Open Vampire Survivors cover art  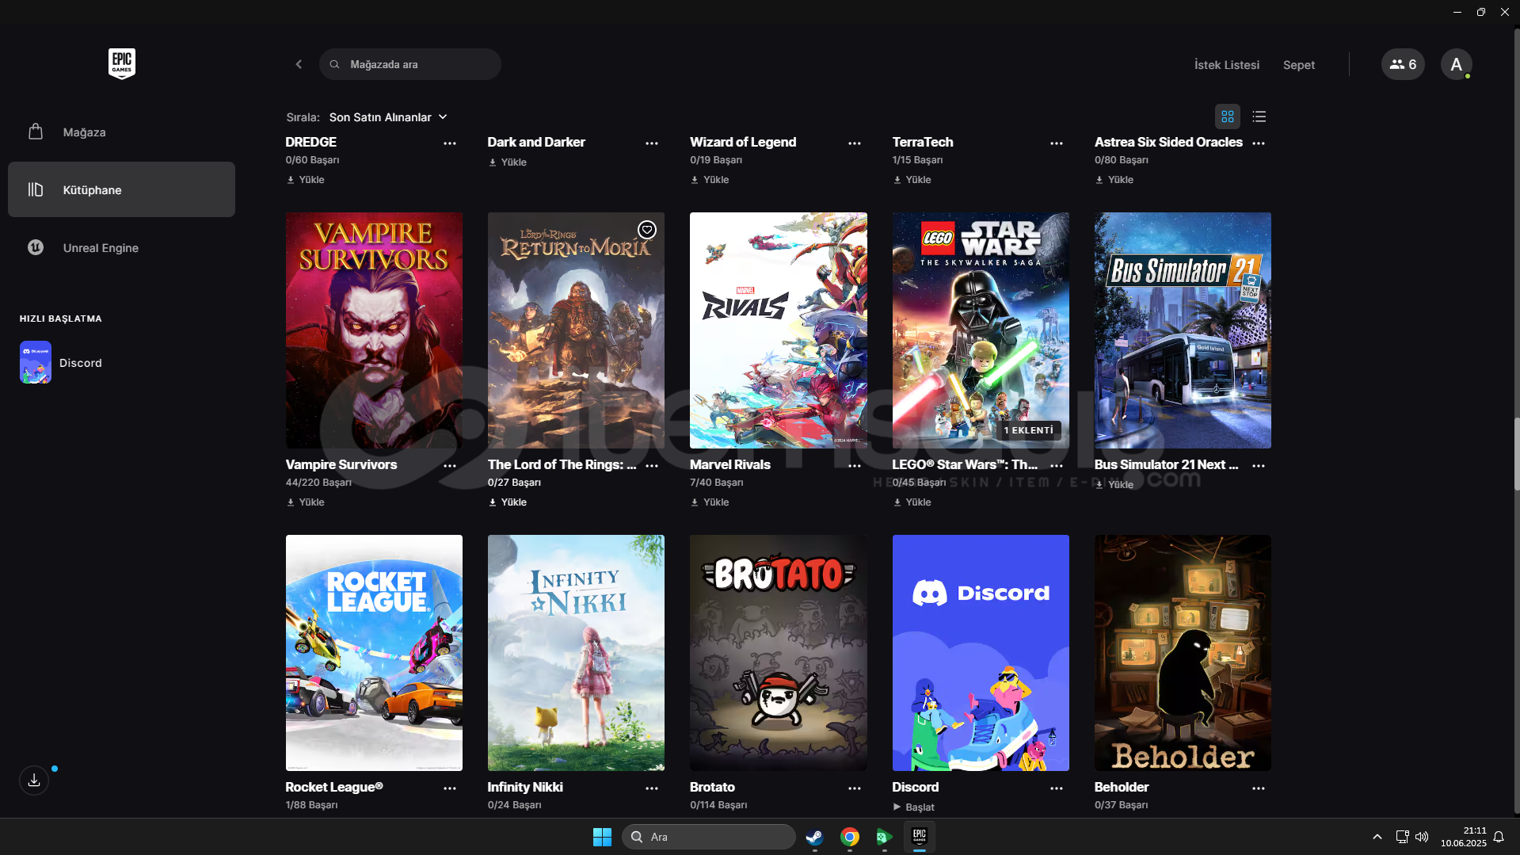(374, 330)
